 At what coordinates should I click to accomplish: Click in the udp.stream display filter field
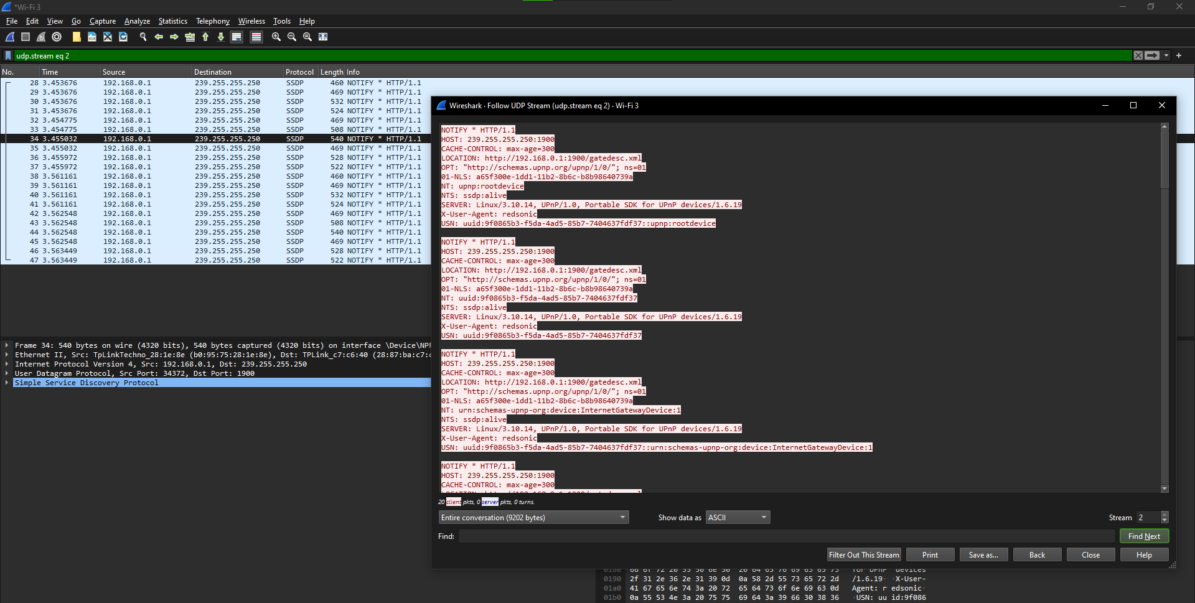pyautogui.click(x=573, y=55)
